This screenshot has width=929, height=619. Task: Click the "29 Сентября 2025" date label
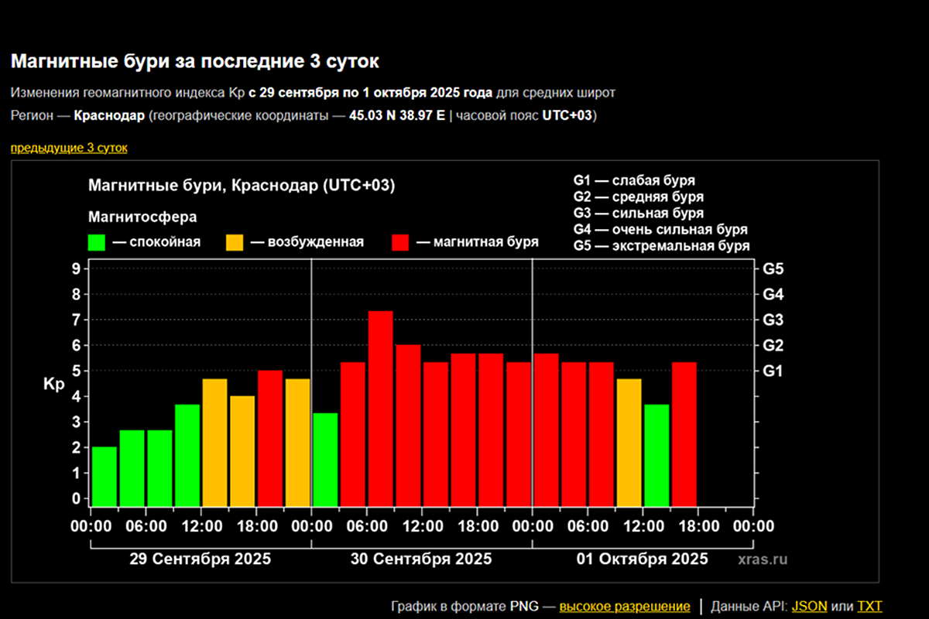[200, 559]
